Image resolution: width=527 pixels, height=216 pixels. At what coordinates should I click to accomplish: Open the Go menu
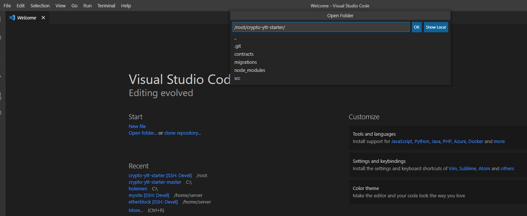click(74, 6)
